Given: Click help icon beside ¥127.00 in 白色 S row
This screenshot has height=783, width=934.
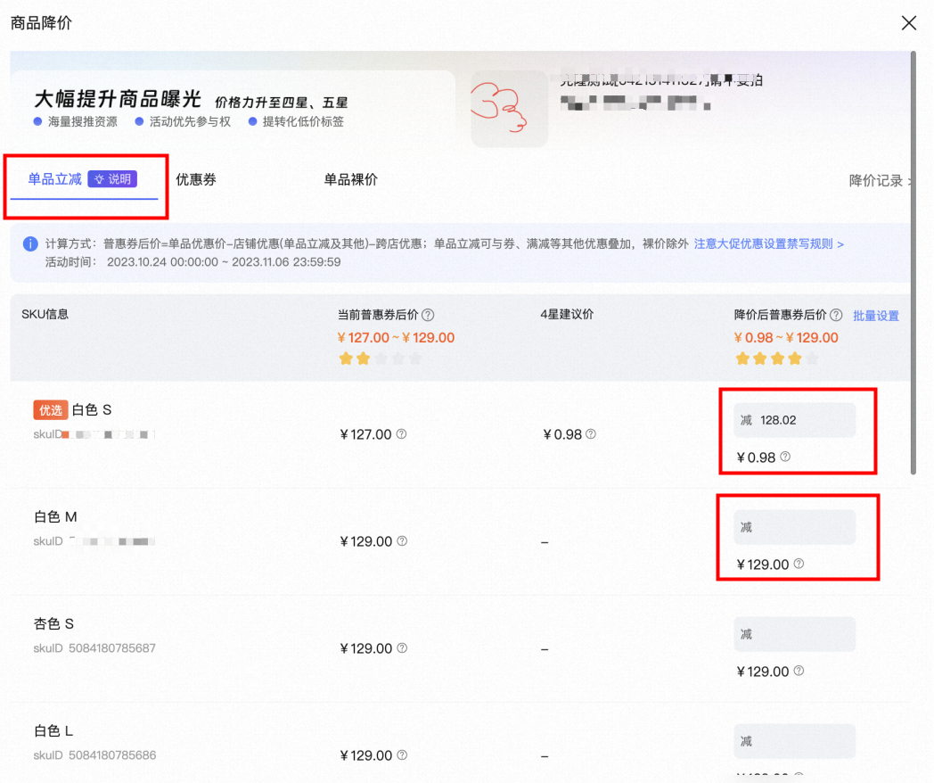Looking at the screenshot, I should tap(401, 433).
